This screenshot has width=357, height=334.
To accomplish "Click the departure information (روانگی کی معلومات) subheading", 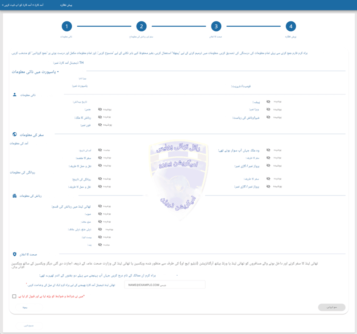I will coord(22,172).
